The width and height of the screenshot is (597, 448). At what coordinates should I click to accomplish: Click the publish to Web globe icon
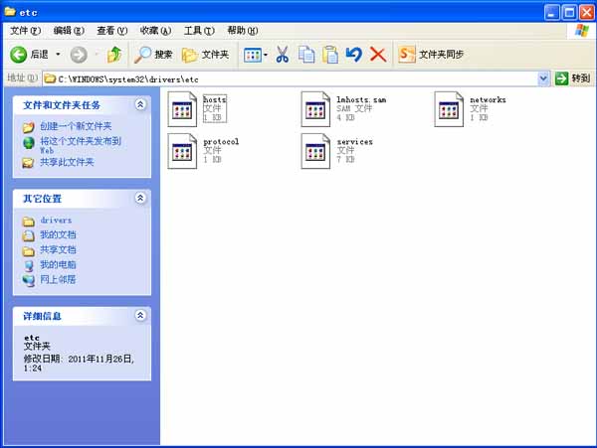click(x=29, y=143)
